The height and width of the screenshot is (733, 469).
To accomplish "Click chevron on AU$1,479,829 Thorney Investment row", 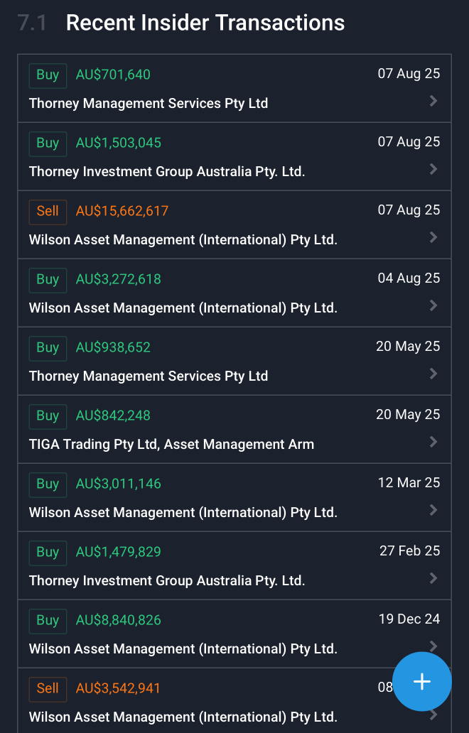I will point(433,578).
